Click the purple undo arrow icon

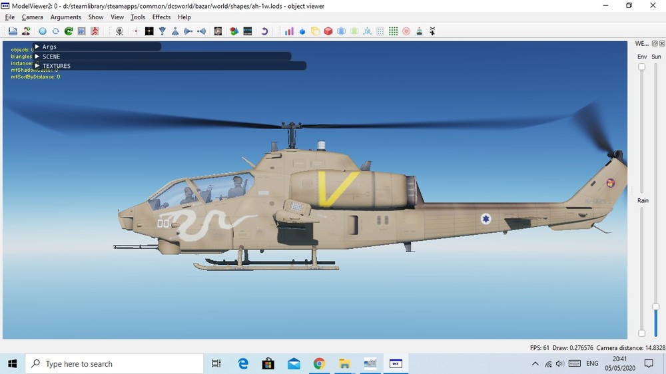point(264,31)
